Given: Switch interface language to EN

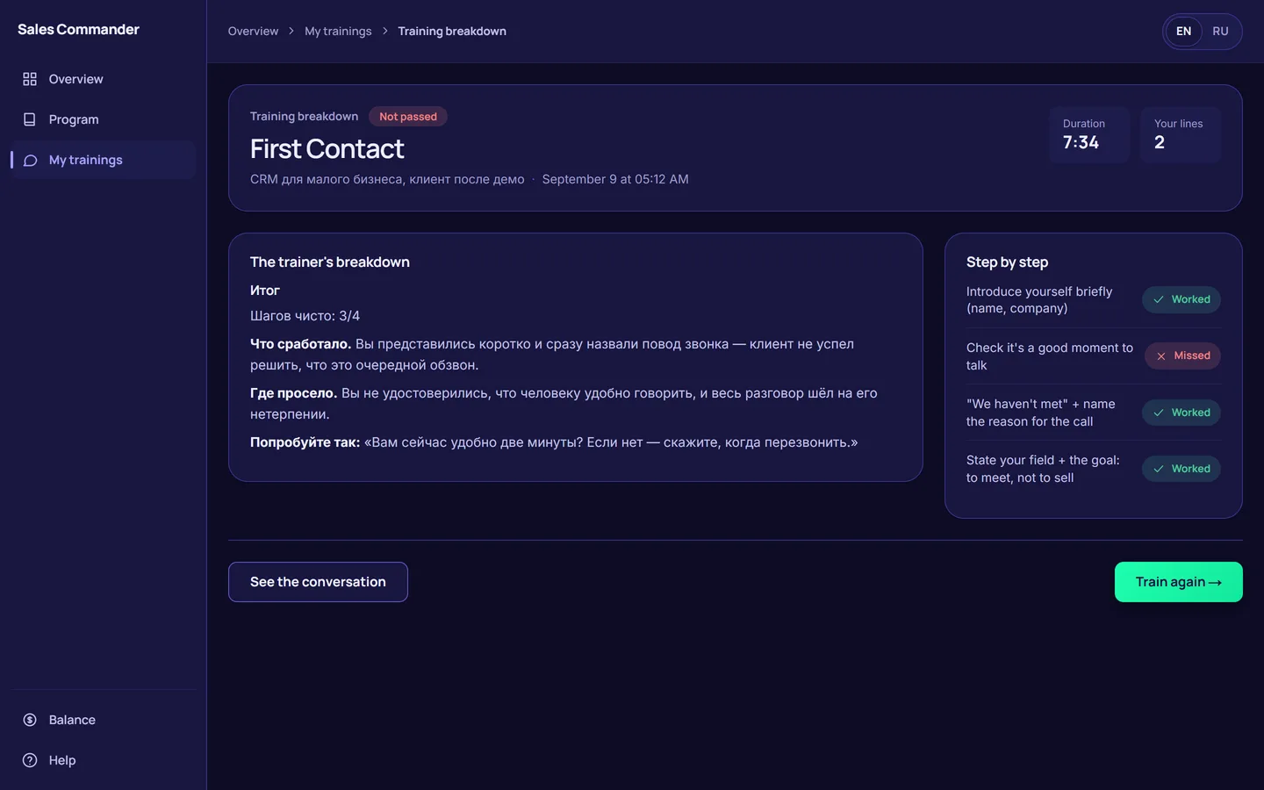Looking at the screenshot, I should (x=1183, y=32).
